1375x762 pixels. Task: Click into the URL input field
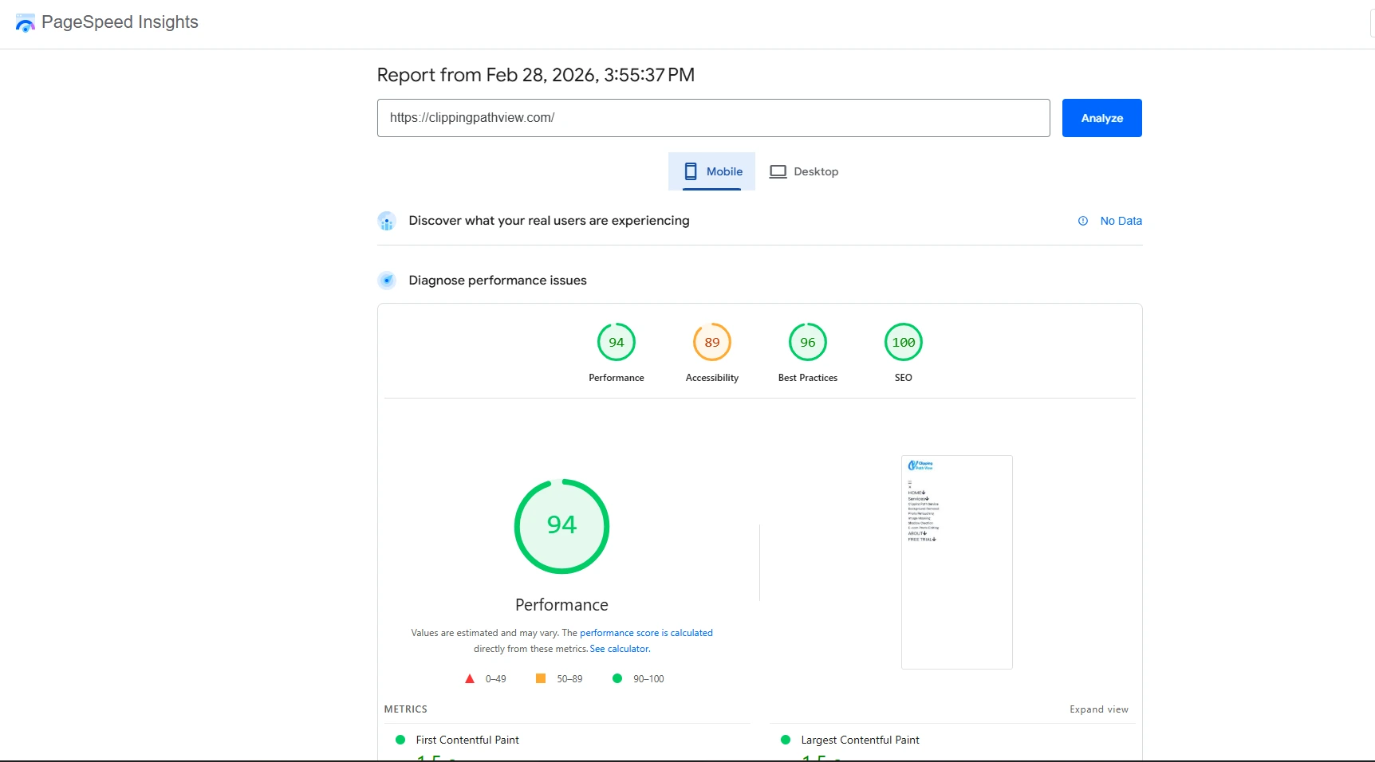713,118
